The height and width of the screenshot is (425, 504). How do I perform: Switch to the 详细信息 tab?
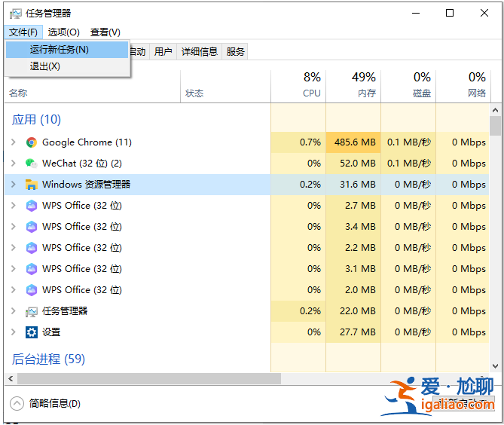pos(200,51)
